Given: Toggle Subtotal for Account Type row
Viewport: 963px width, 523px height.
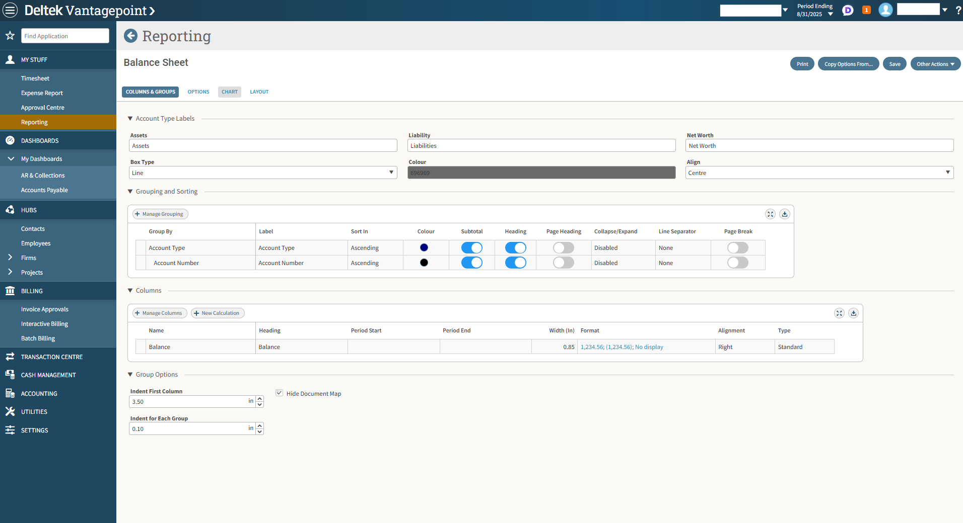Looking at the screenshot, I should point(471,248).
